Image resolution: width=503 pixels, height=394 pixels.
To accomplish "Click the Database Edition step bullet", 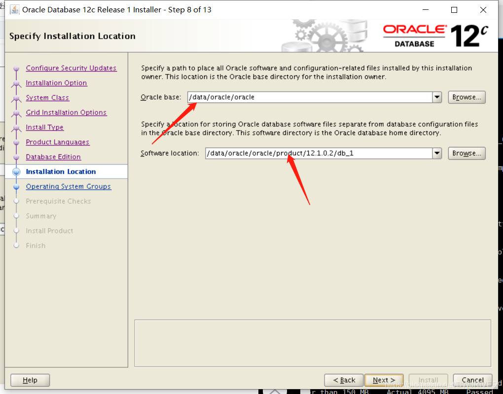I will pyautogui.click(x=16, y=157).
